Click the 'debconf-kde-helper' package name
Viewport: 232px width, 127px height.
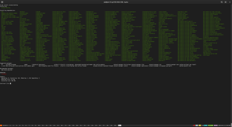pyautogui.click(x=7, y=33)
